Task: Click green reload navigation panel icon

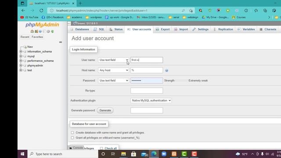Action: tap(52, 31)
